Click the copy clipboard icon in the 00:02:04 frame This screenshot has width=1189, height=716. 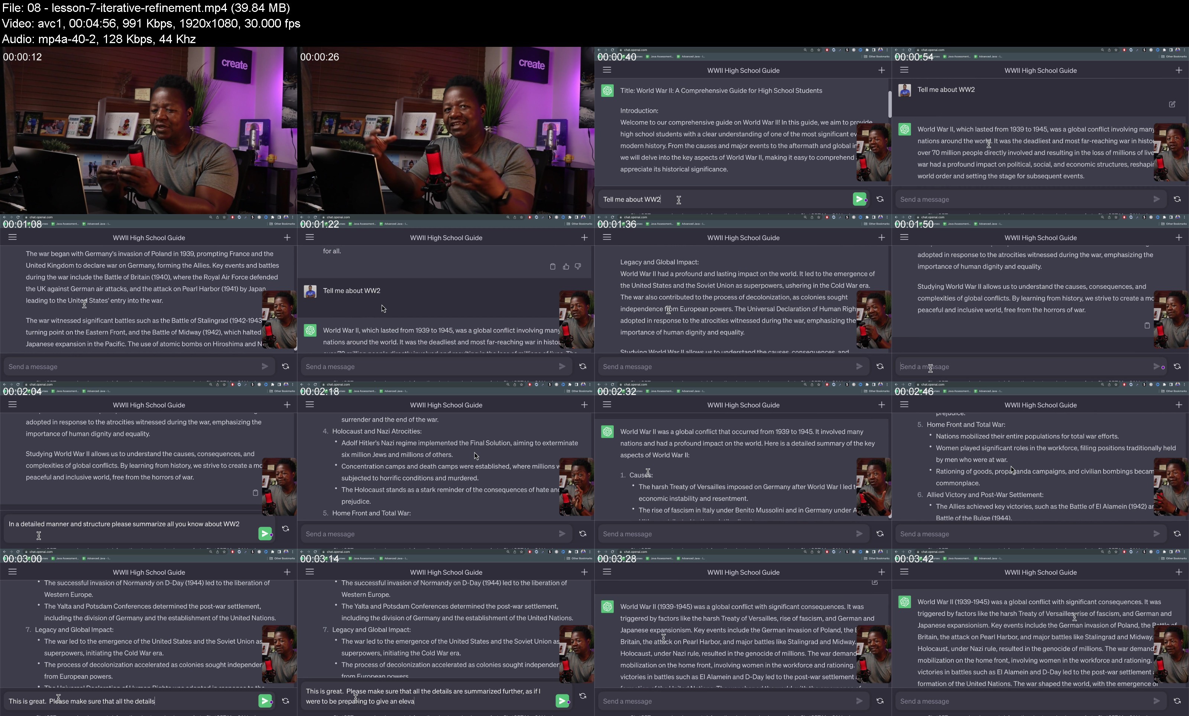pos(256,493)
